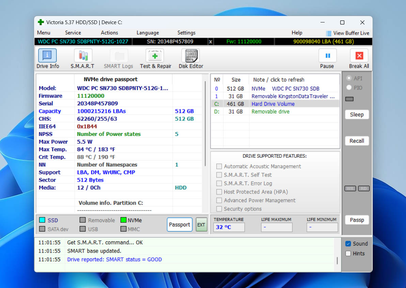406x288 pixels.
Task: Open the Help menu
Action: click(297, 33)
